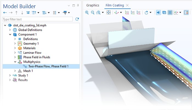Select Component 1 in the tree
Image resolution: width=192 pixels, height=110 pixels.
click(27, 34)
